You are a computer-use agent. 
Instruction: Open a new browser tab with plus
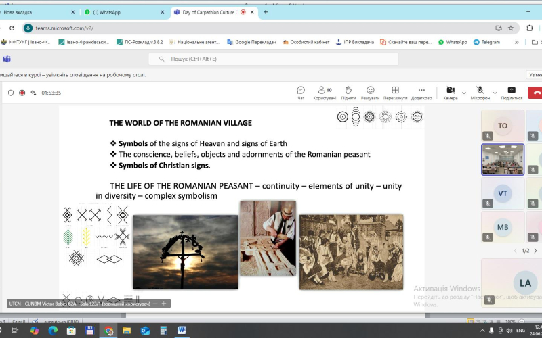point(266,12)
